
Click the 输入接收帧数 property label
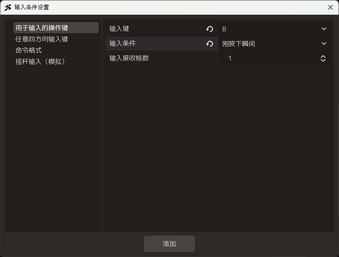point(129,58)
